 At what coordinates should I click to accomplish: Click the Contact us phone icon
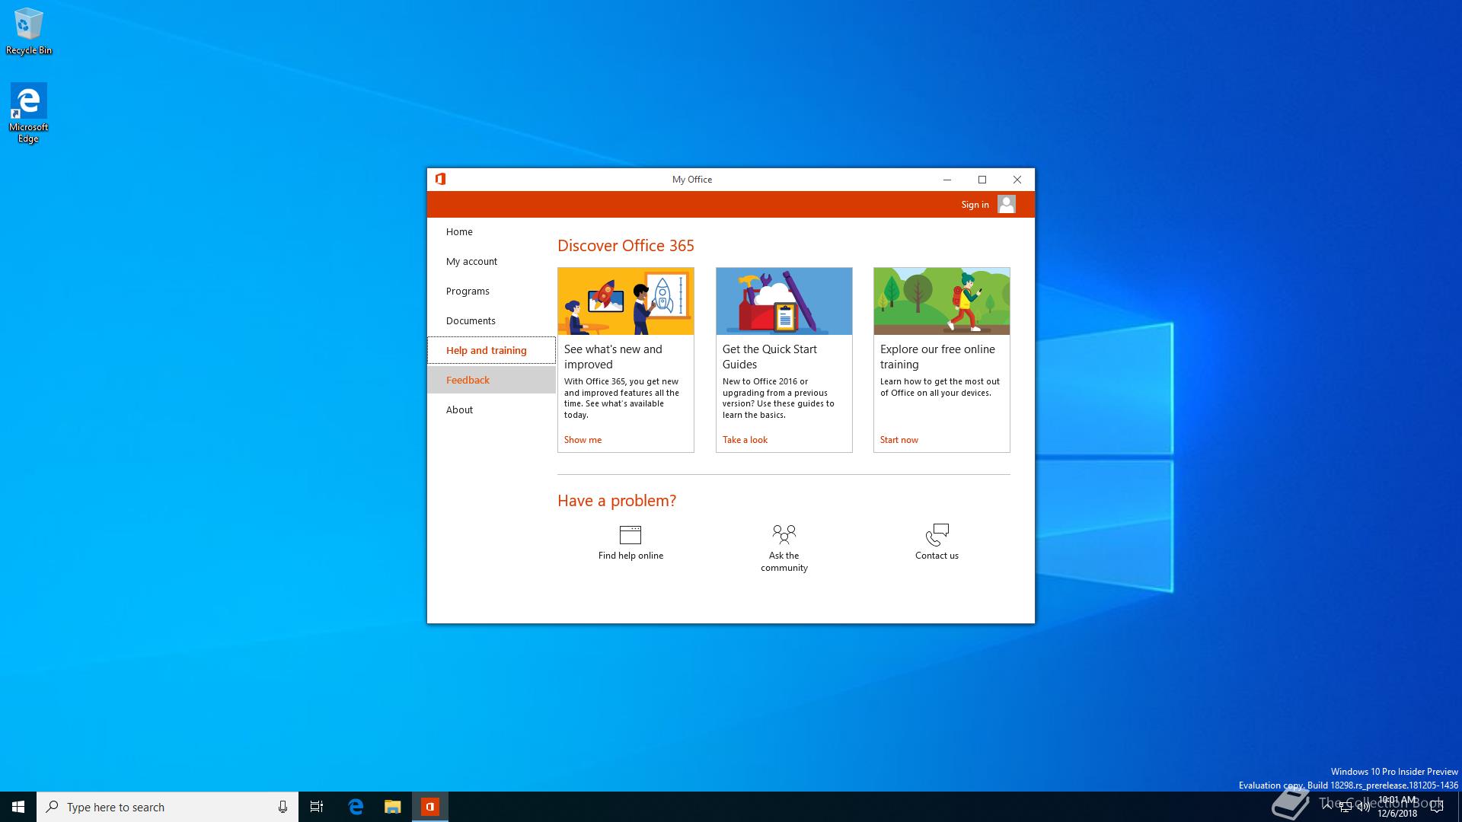click(x=937, y=534)
